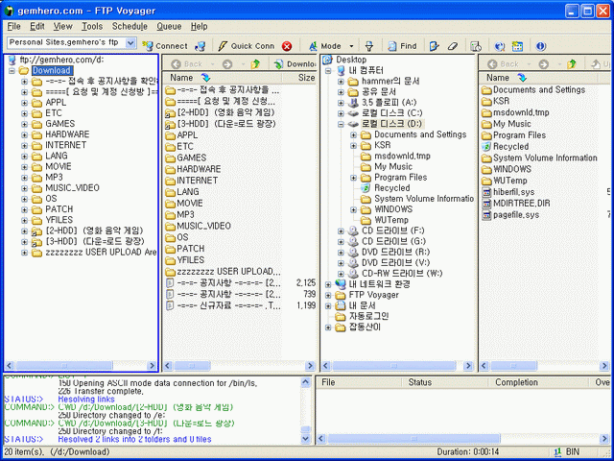Collapse the Download folder in remote tree

pyautogui.click(x=12, y=71)
